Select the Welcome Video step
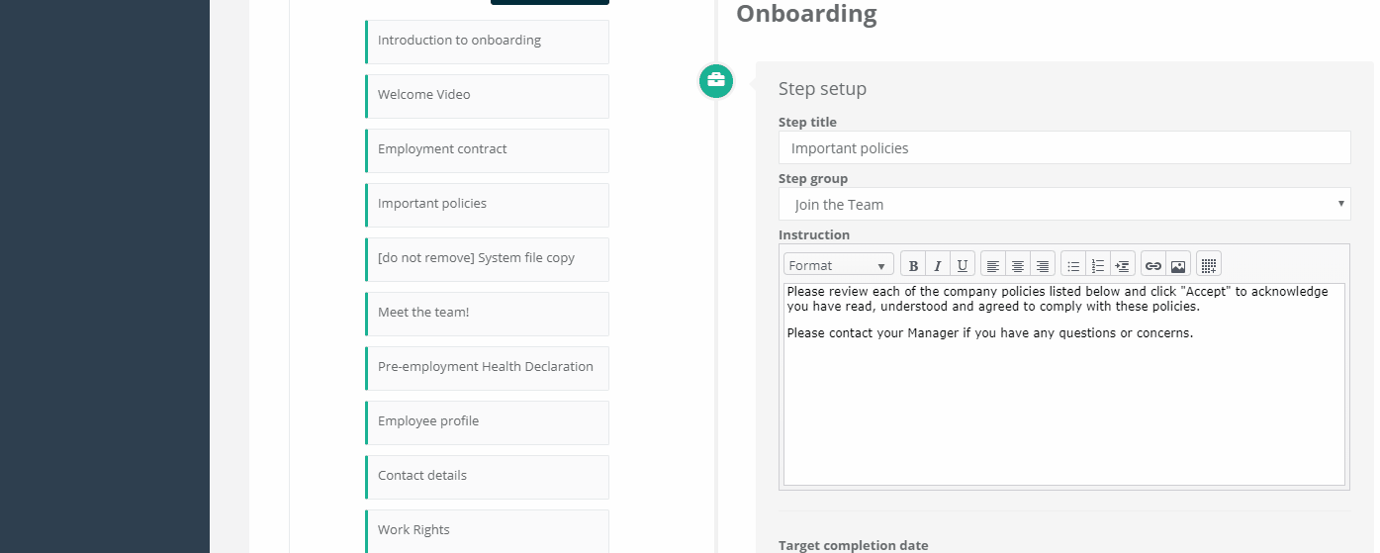The width and height of the screenshot is (1380, 553). click(487, 96)
